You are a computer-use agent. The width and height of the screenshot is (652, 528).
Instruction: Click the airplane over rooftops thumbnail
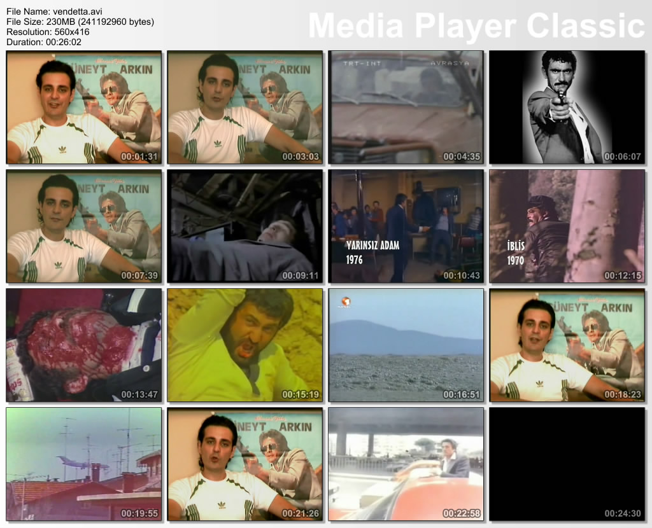pos(84,464)
